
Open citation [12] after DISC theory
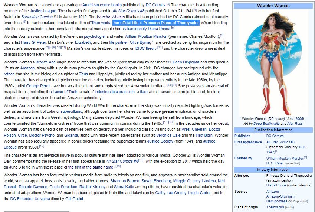[160, 48]
